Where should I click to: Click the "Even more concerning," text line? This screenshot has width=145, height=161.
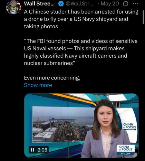pyautogui.click(x=52, y=78)
